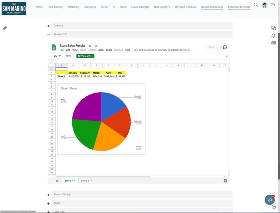The image size is (280, 213).
Task: Go to the Events Calendar navigation link
Action: coord(140,7)
